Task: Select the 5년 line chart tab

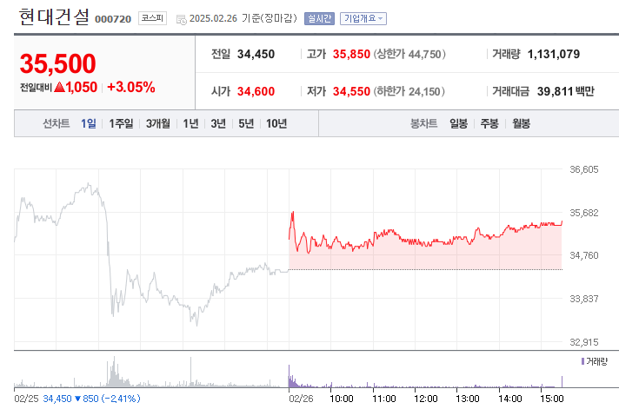Action: (246, 124)
